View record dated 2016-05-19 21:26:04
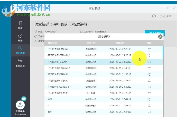This screenshot has width=177, height=117. pos(149,93)
